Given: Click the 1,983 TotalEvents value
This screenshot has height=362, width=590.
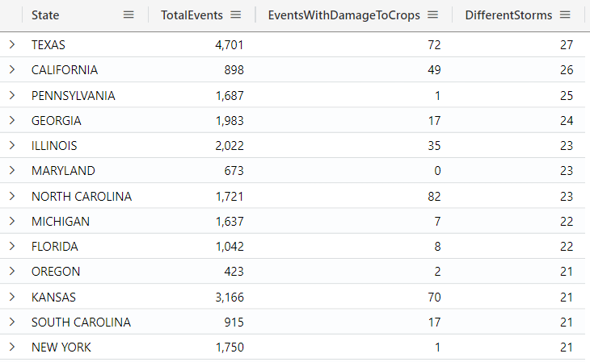Looking at the screenshot, I should [230, 121].
